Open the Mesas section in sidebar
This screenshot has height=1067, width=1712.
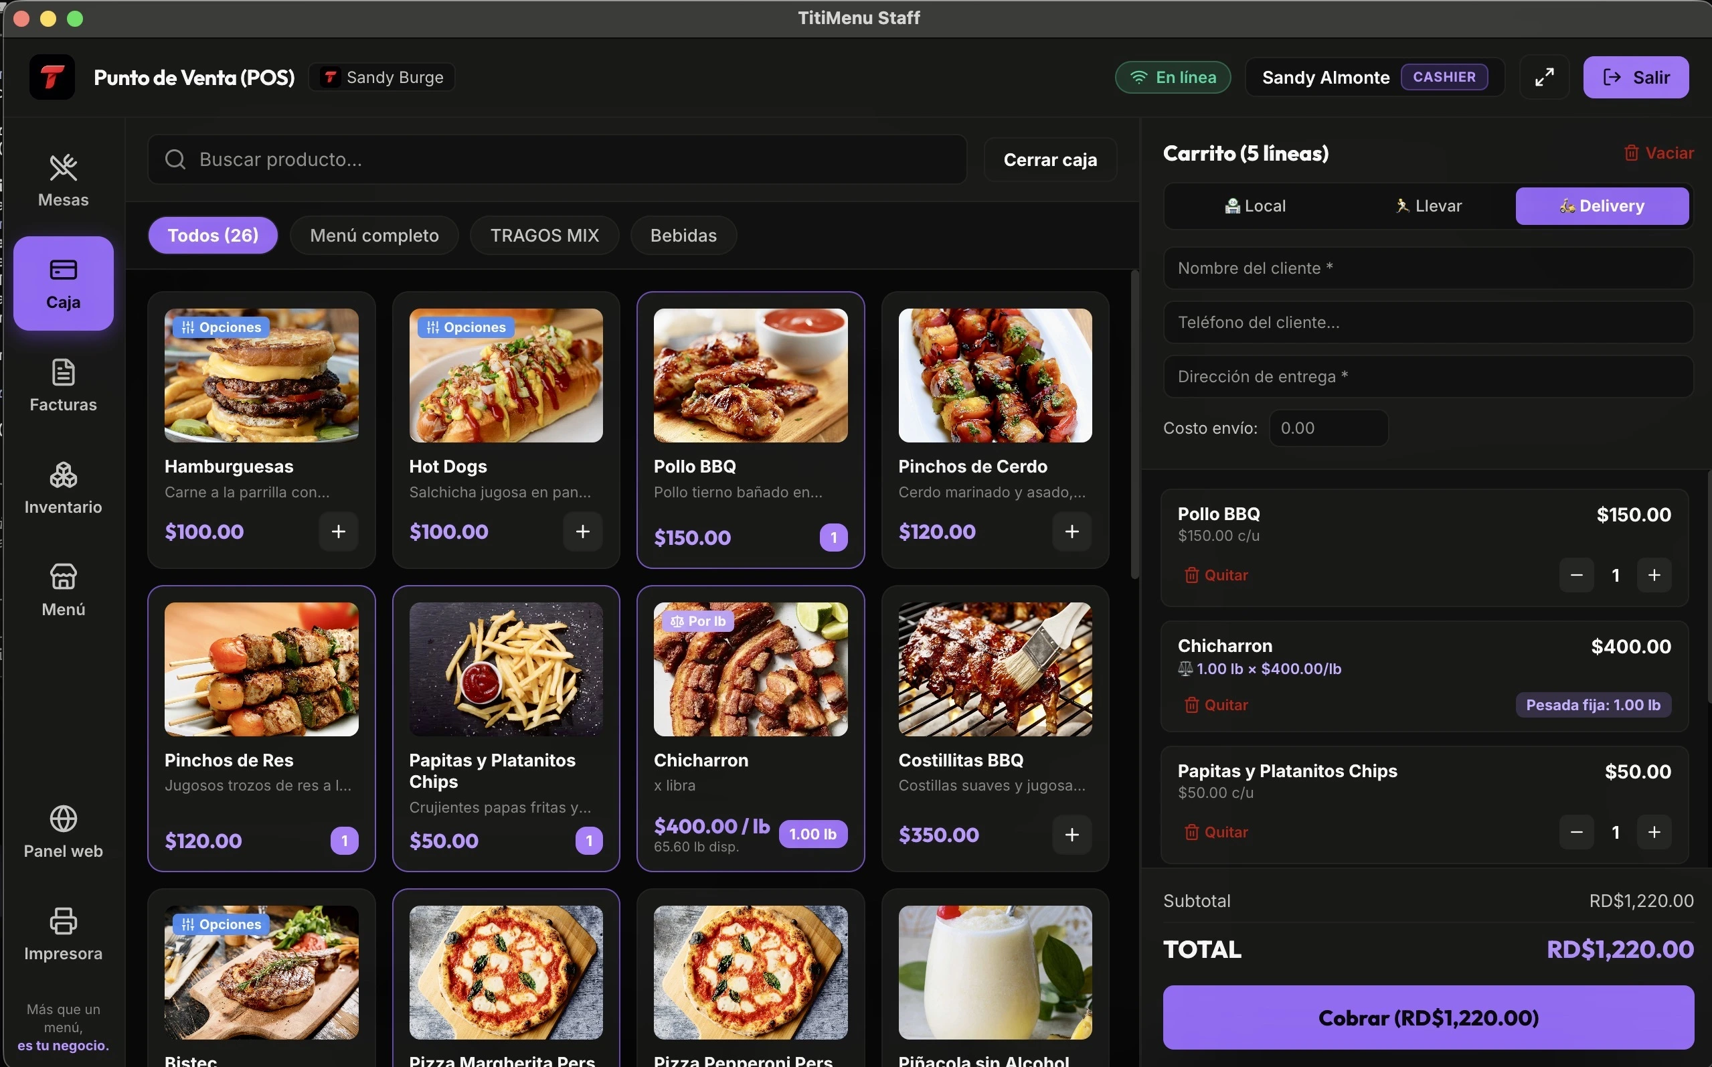63,181
